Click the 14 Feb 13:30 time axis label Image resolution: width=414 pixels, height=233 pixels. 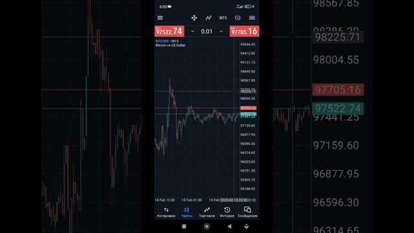tap(165, 200)
